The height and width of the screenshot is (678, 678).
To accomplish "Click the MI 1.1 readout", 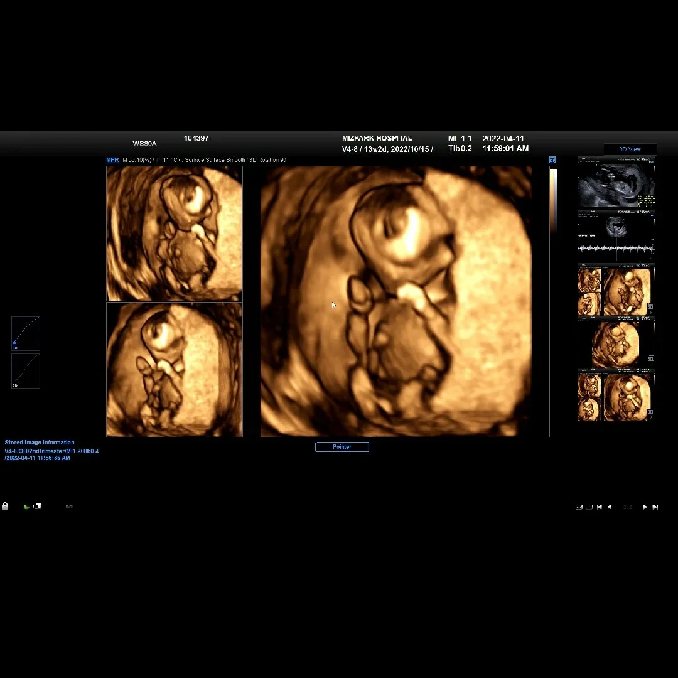I will 460,138.
